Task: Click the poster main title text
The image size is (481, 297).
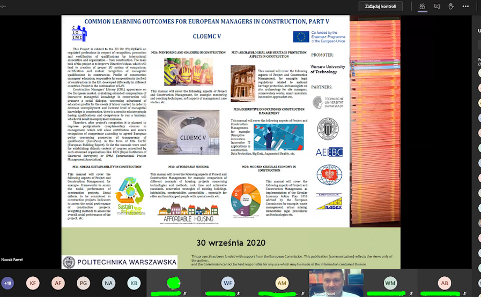Action: [207, 21]
